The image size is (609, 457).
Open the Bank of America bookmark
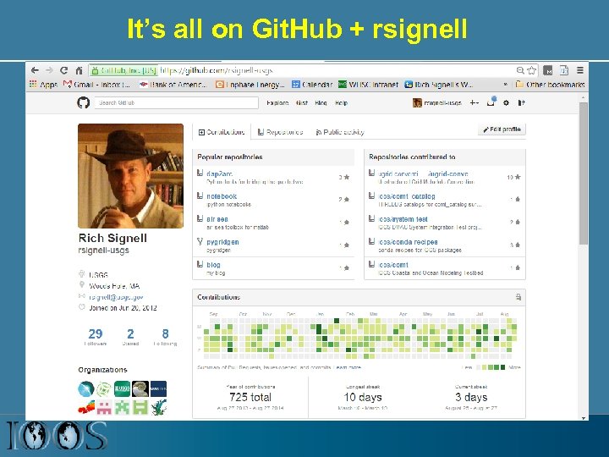click(173, 85)
